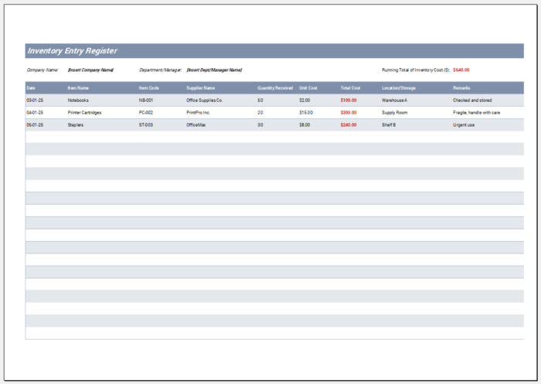The image size is (541, 384).
Task: Select the date cell 04-01-25
Action: pos(35,113)
